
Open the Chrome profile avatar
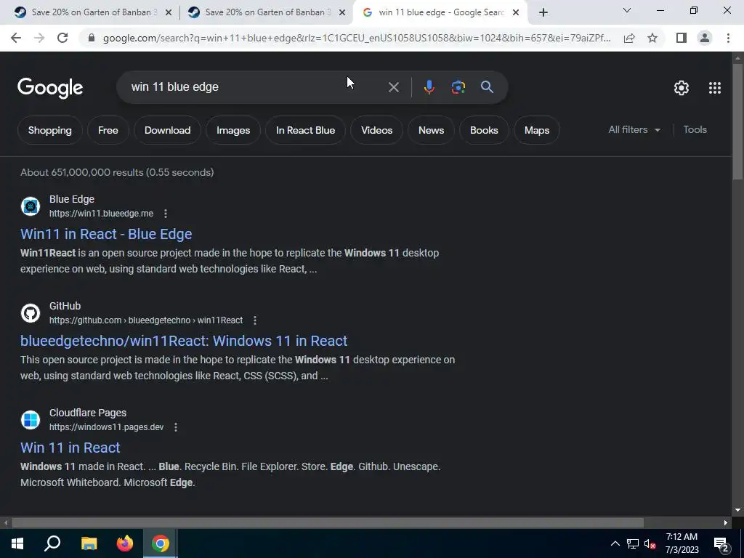[705, 38]
